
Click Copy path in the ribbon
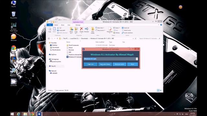tap(61, 30)
